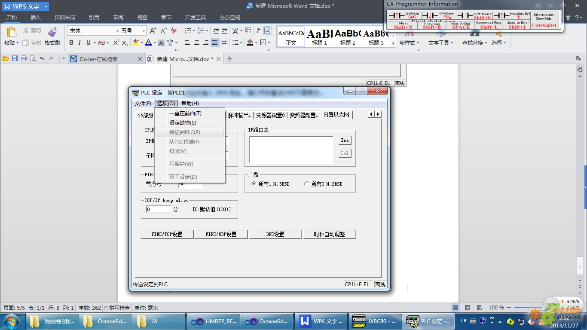Viewport: 587px width, 330px height.
Task: Switch to 变频器配置0 tab
Action: pyautogui.click(x=270, y=115)
